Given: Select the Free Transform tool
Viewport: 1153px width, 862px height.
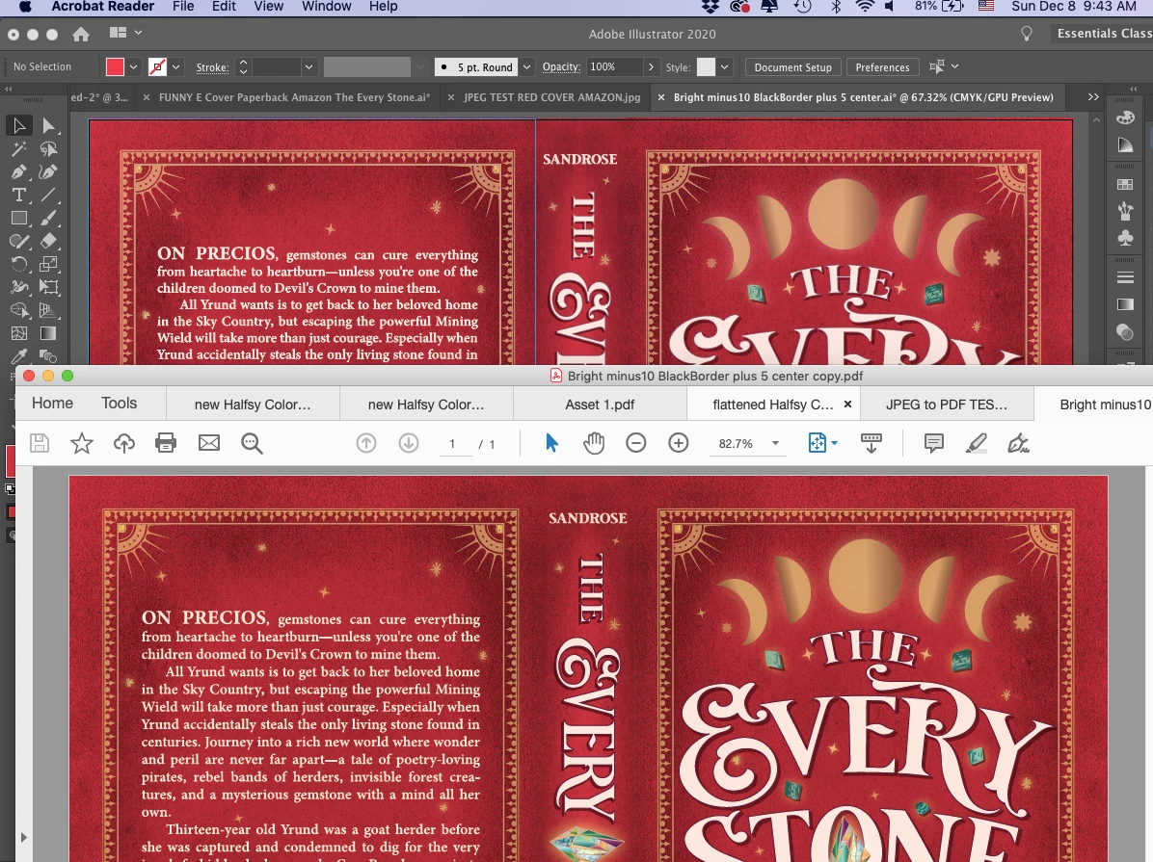Looking at the screenshot, I should pos(48,287).
